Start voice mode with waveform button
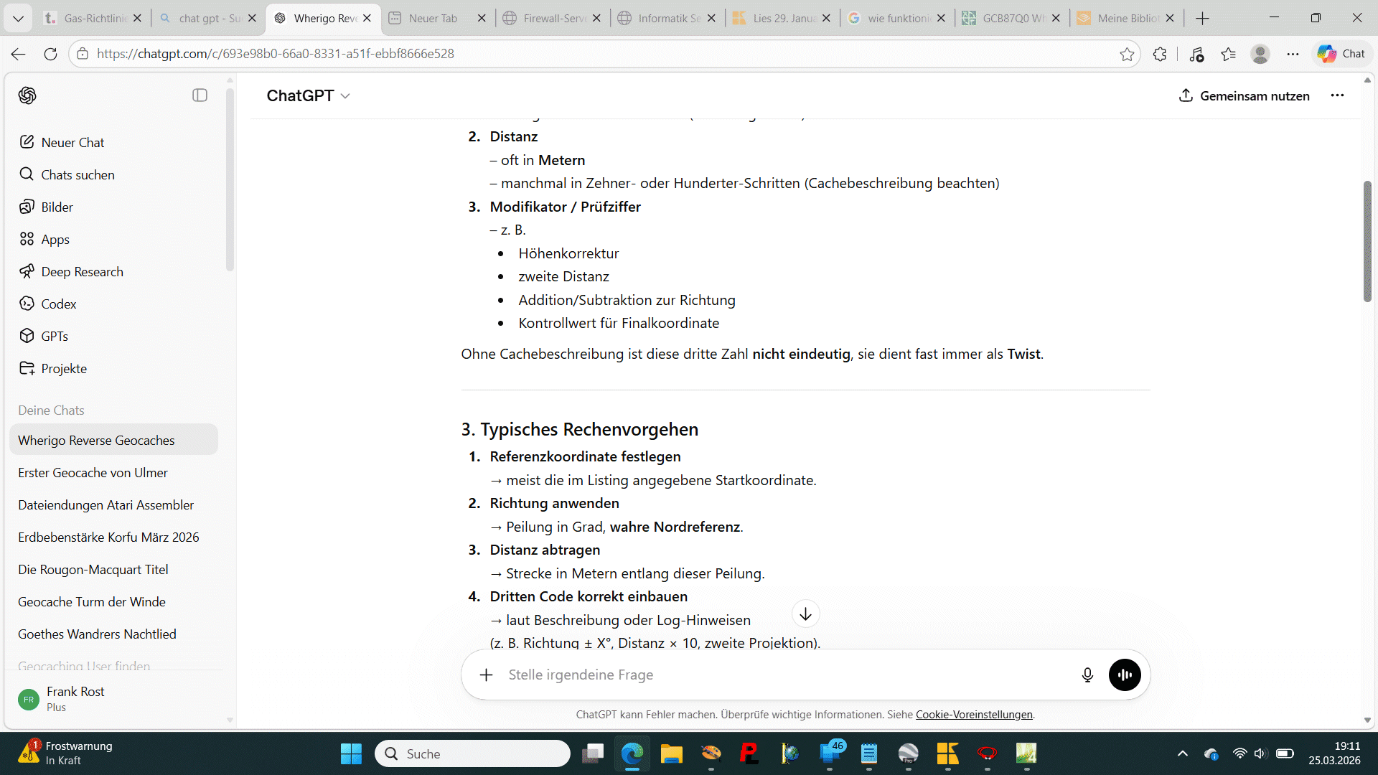1378x775 pixels. coord(1124,675)
